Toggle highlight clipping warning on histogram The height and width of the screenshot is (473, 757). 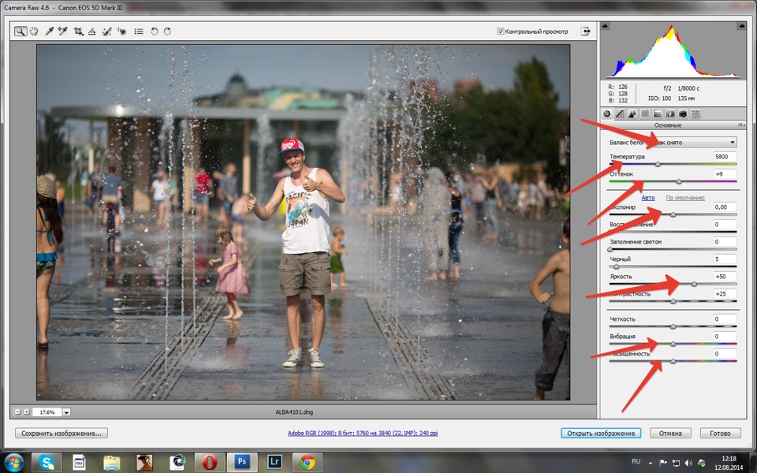click(x=741, y=25)
